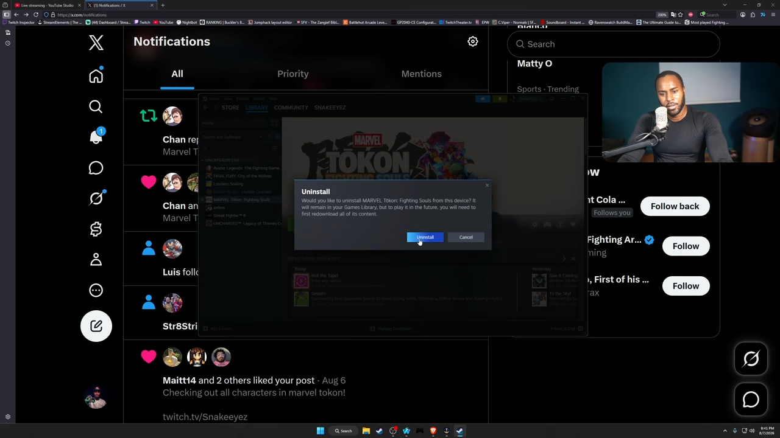Follow the Fighting Ar... account
Screen dimensions: 780x438
coord(686,246)
